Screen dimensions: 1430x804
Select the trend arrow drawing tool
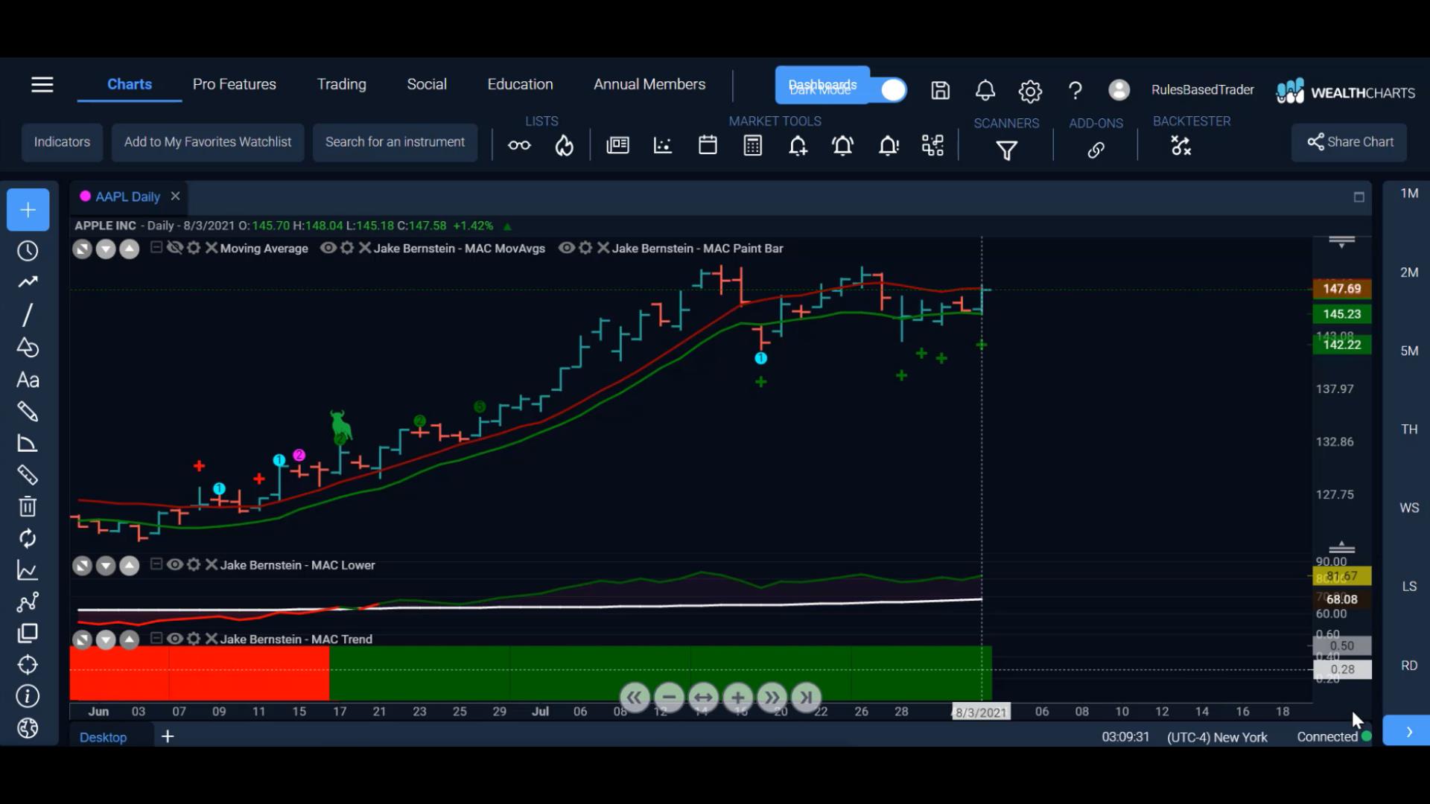pyautogui.click(x=28, y=282)
